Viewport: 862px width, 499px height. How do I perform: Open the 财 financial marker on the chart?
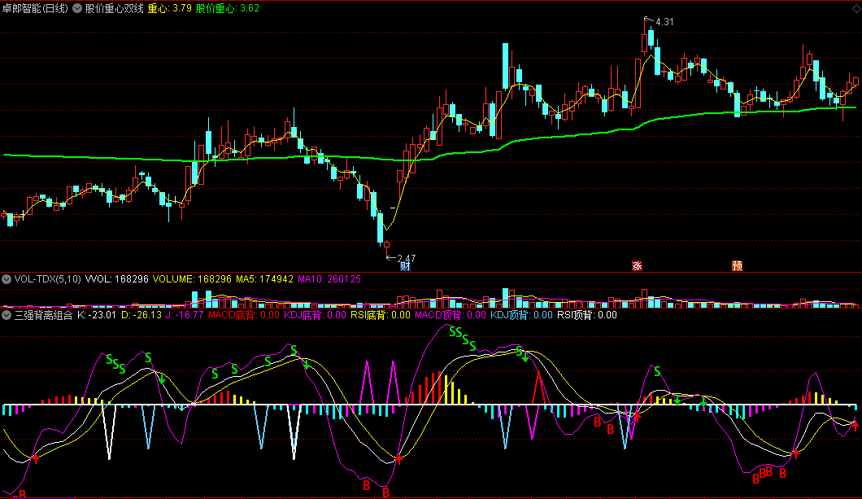(x=405, y=266)
